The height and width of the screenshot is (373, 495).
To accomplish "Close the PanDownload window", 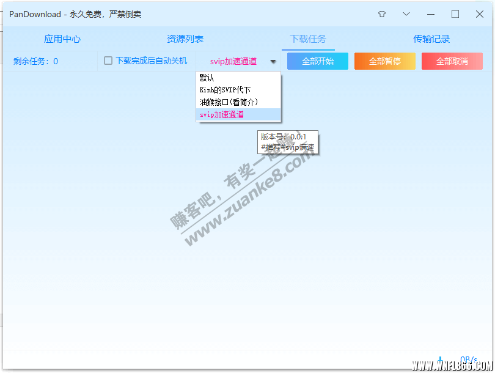I will tap(480, 14).
